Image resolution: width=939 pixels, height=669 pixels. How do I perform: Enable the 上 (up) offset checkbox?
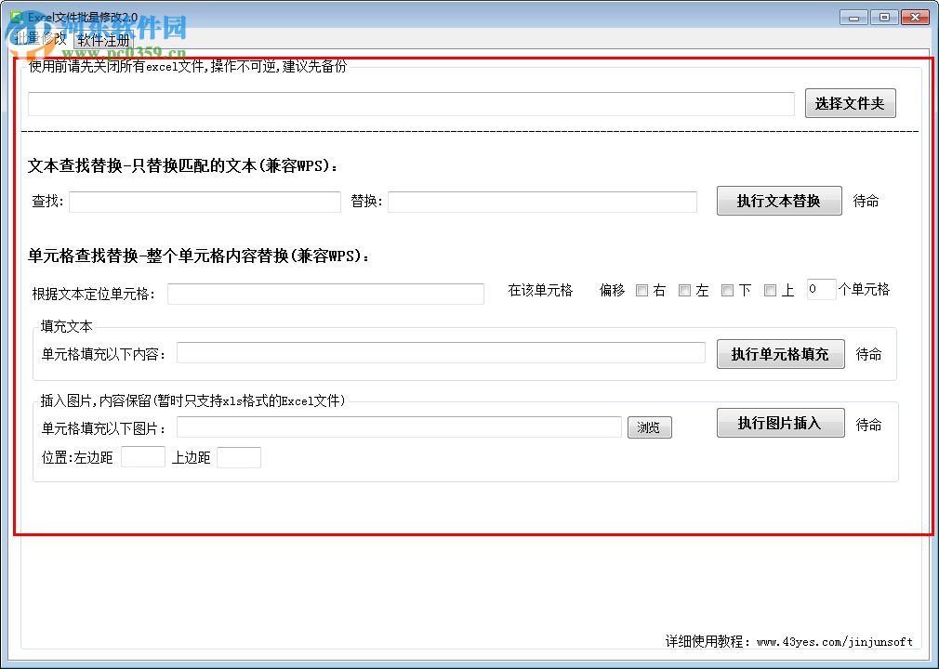tap(771, 290)
